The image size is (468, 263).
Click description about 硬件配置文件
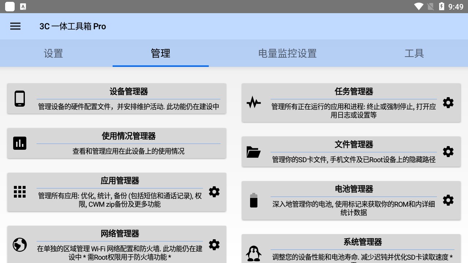click(129, 107)
